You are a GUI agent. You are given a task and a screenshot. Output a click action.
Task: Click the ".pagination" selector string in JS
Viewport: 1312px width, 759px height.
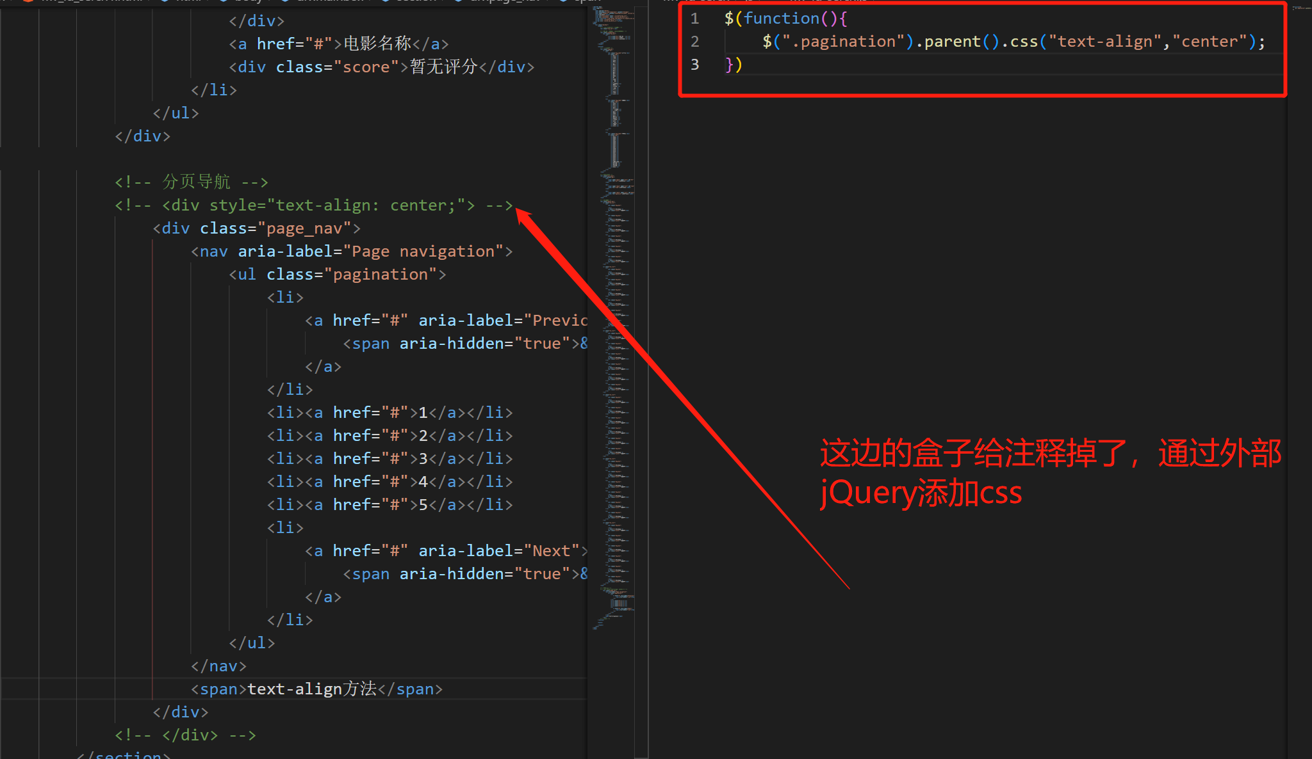(x=843, y=41)
